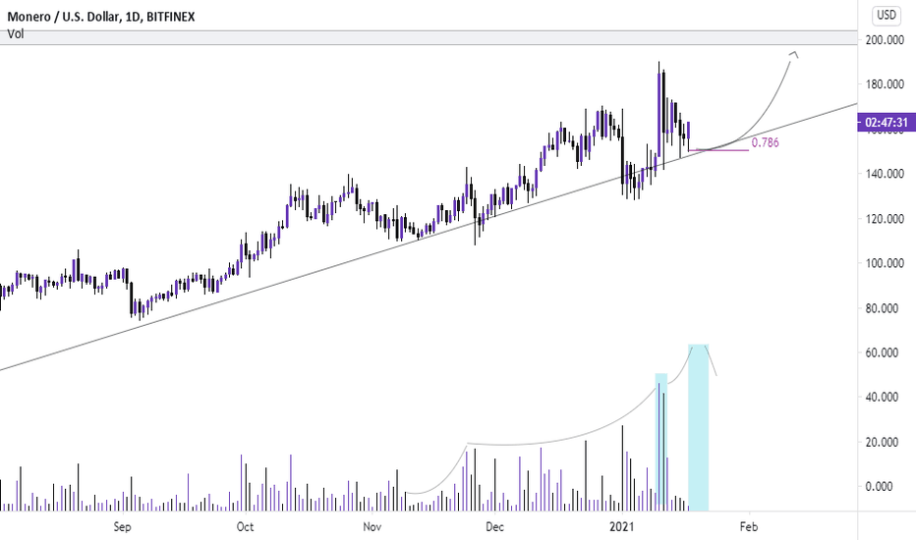Click the 80.000 price axis label
The image size is (916, 540).
click(x=883, y=307)
